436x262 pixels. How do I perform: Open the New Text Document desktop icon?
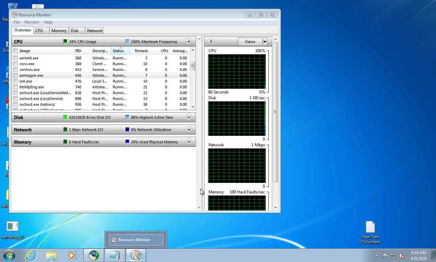pos(370,232)
